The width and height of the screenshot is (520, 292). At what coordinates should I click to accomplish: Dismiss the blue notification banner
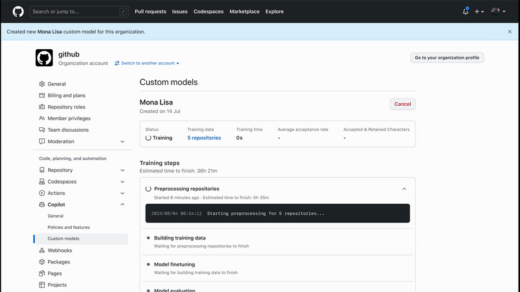point(510,31)
